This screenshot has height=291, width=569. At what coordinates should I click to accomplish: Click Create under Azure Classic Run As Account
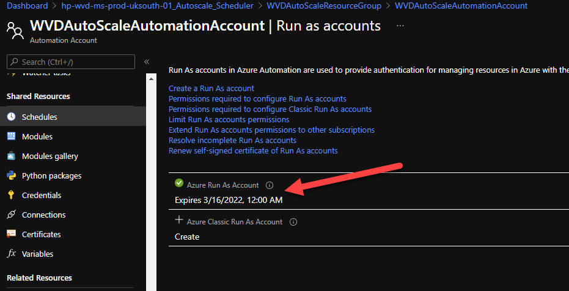tap(187, 237)
